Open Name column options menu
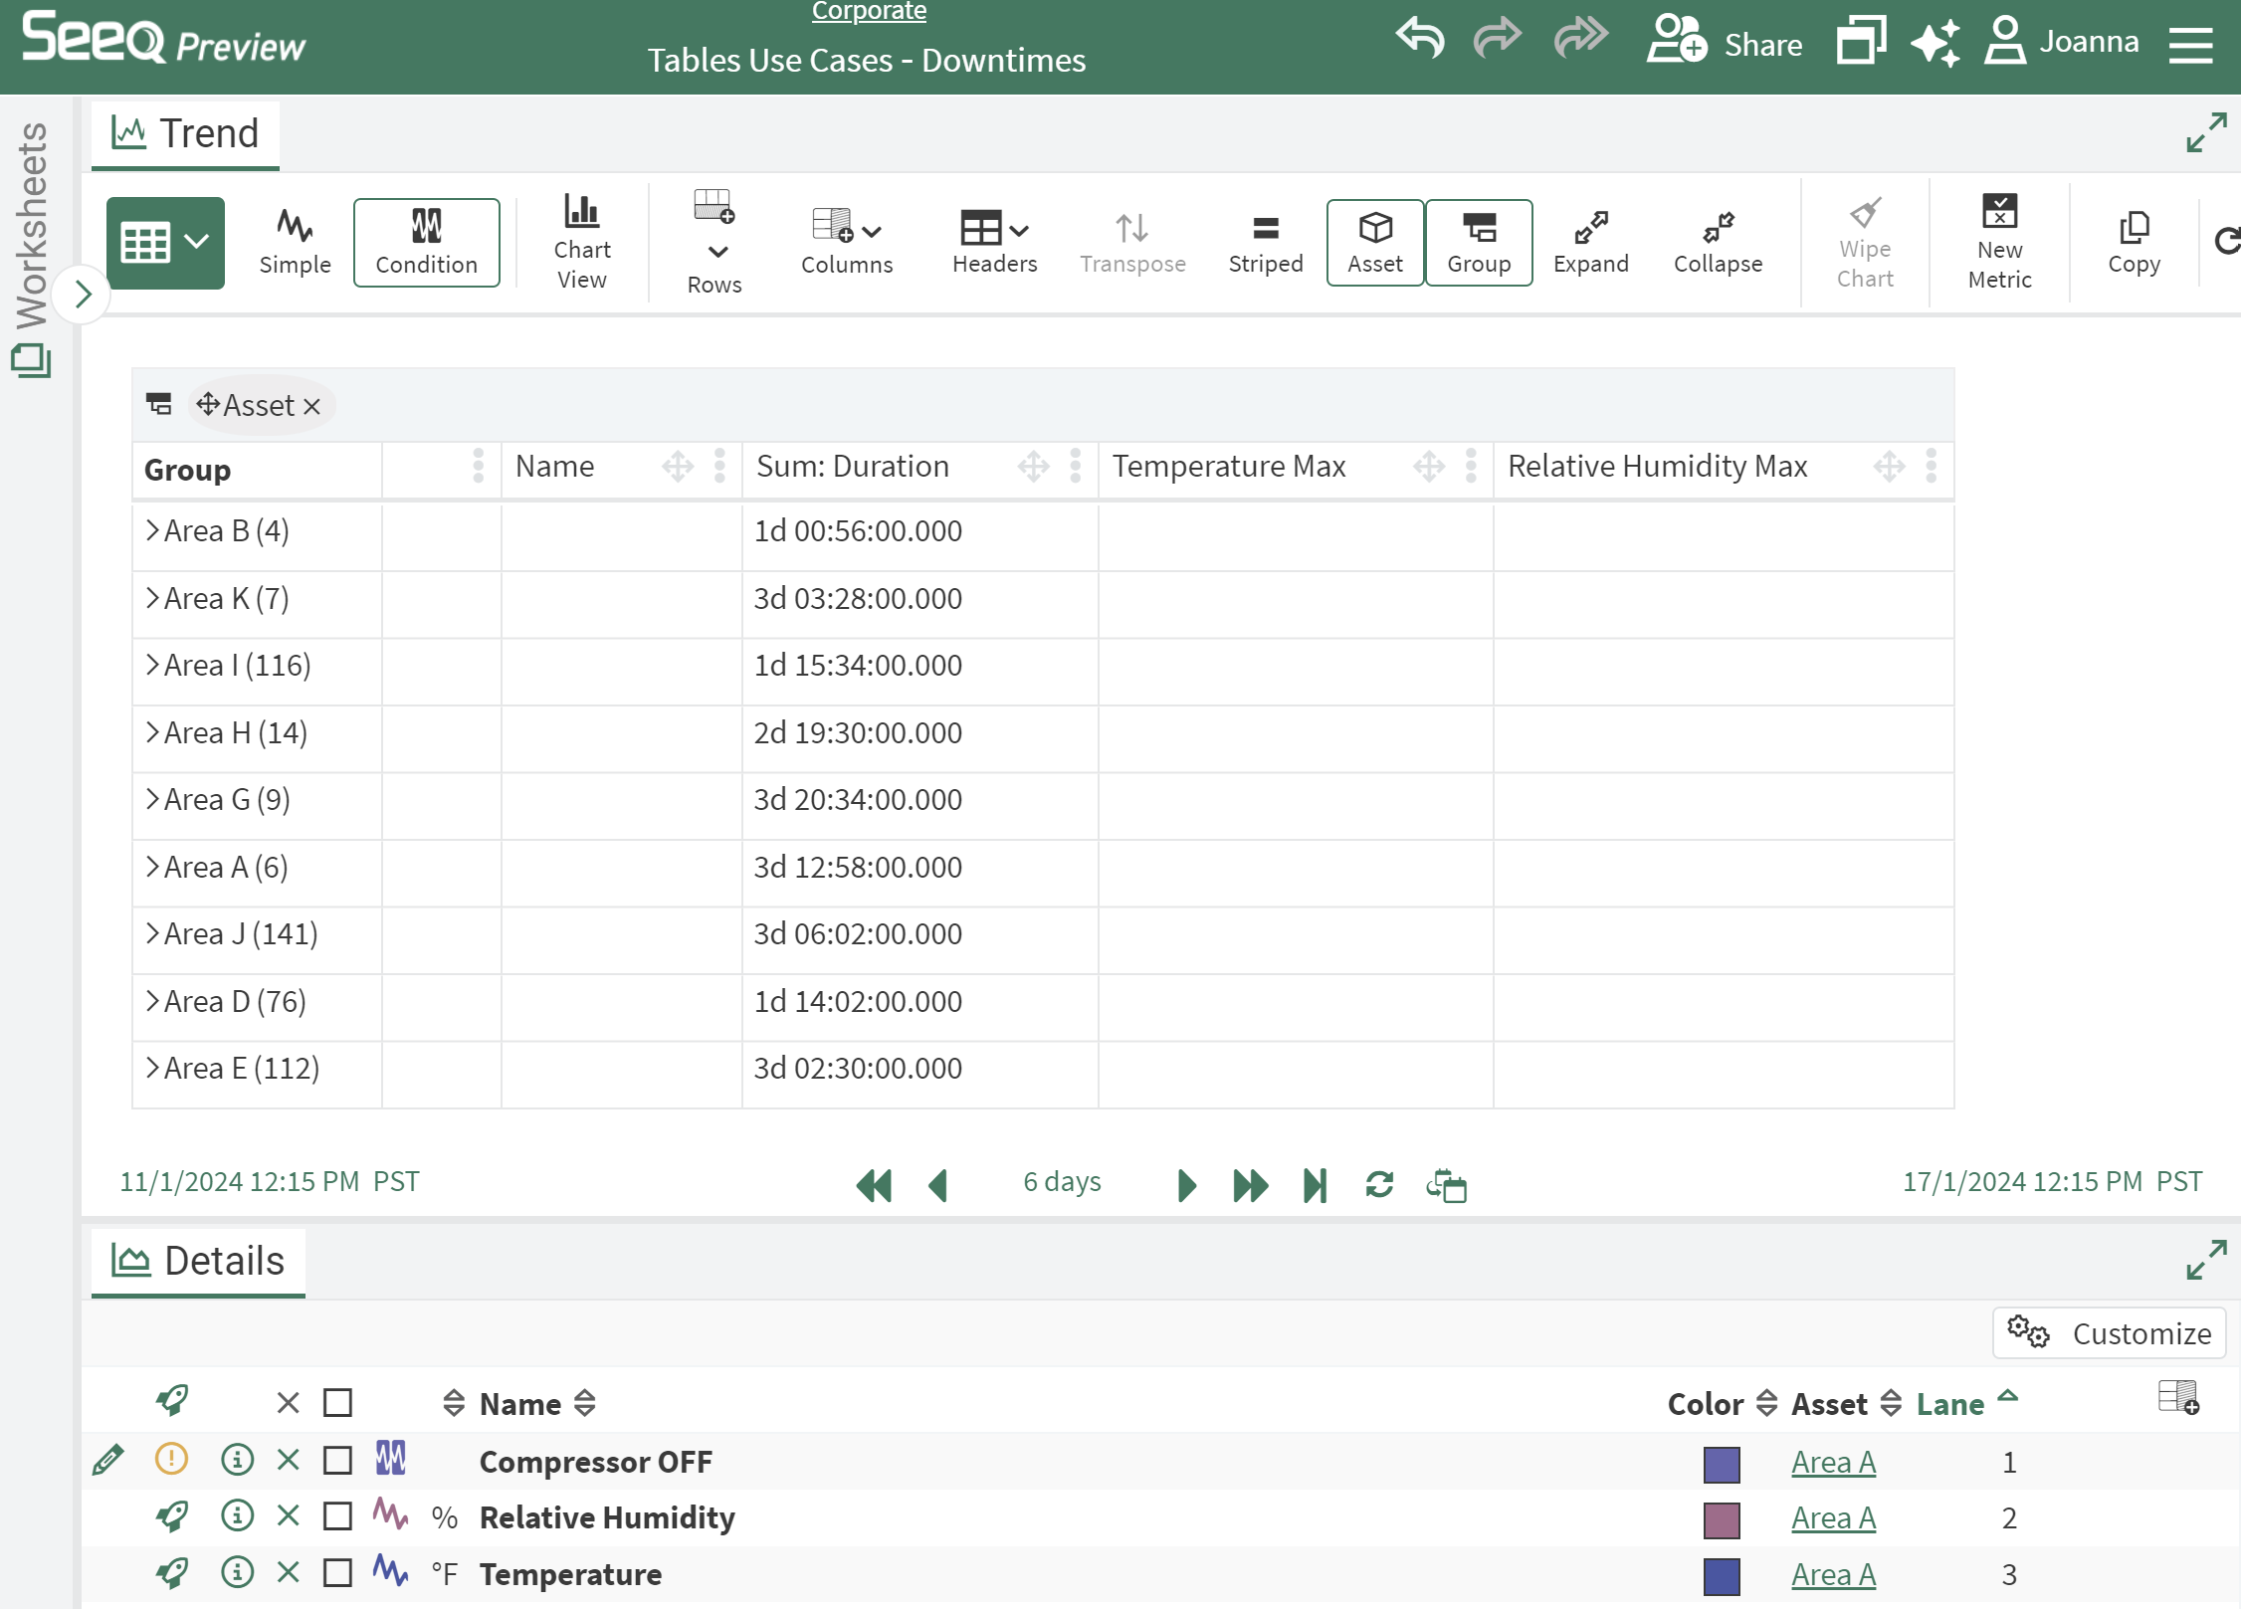This screenshot has height=1609, width=2241. 719,466
